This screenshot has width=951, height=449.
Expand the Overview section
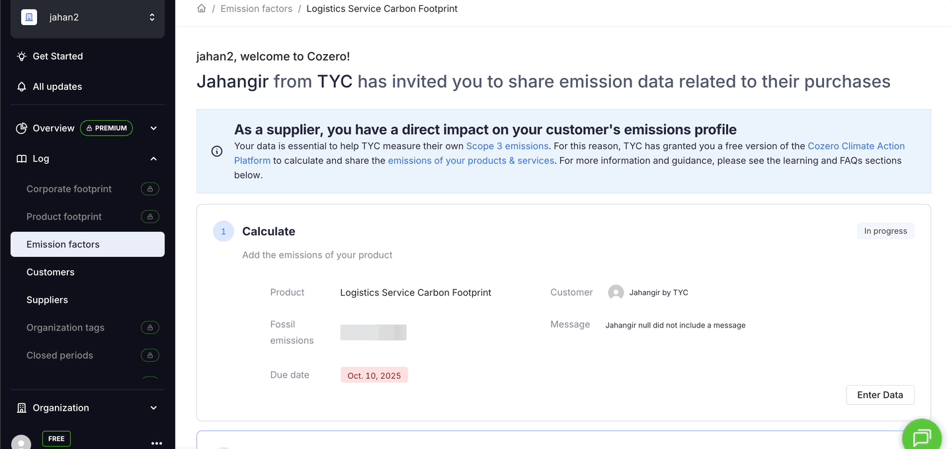coord(153,128)
